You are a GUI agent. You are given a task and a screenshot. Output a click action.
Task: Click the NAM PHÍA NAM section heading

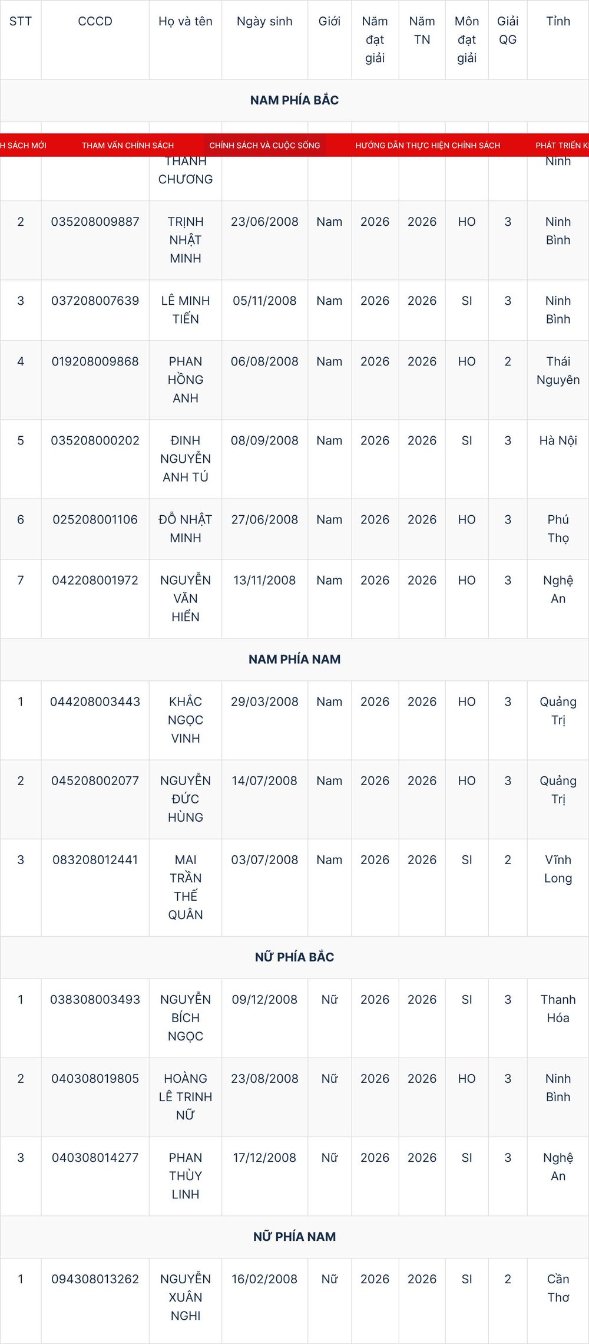point(294,659)
